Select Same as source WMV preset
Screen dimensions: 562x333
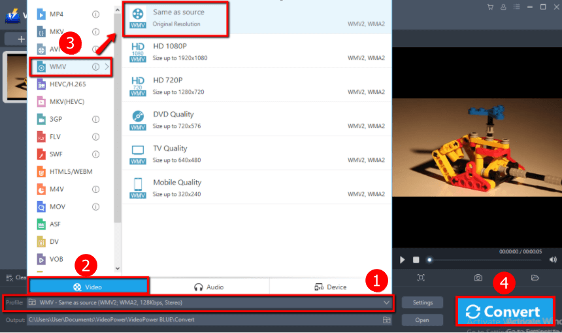257,17
